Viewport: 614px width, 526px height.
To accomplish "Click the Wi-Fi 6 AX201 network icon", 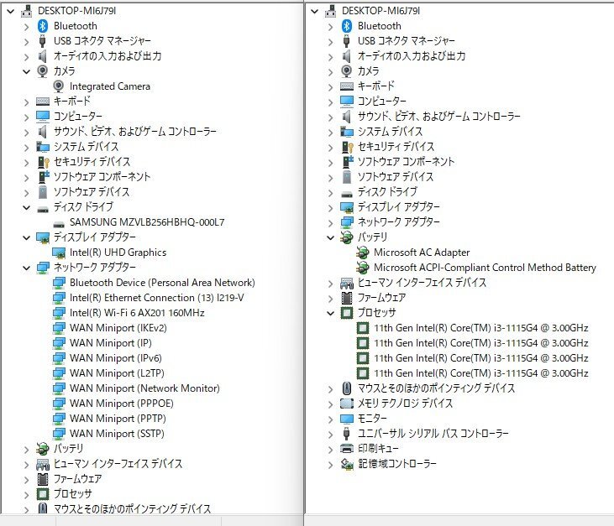I will [x=59, y=313].
